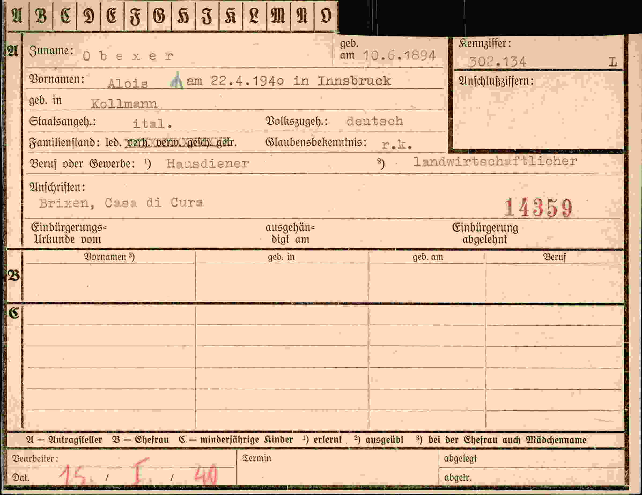Click the legend 'A = Antragsteller'
Image resolution: width=642 pixels, height=495 pixels.
64,440
